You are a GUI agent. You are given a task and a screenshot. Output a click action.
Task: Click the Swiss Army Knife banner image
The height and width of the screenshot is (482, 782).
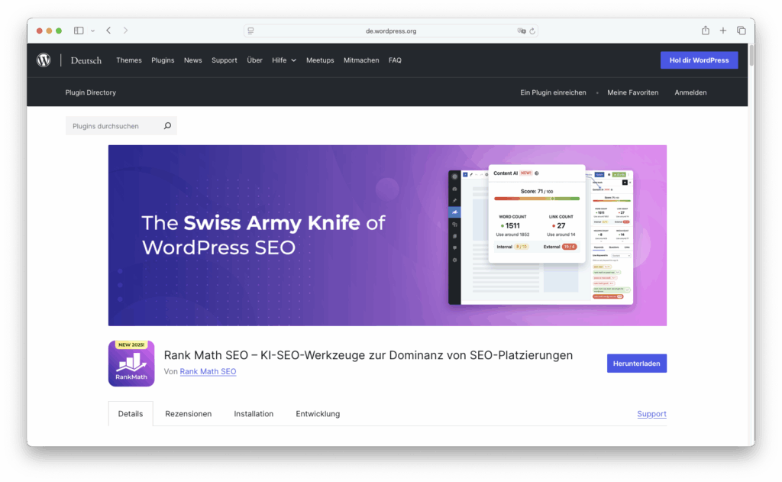coord(387,235)
